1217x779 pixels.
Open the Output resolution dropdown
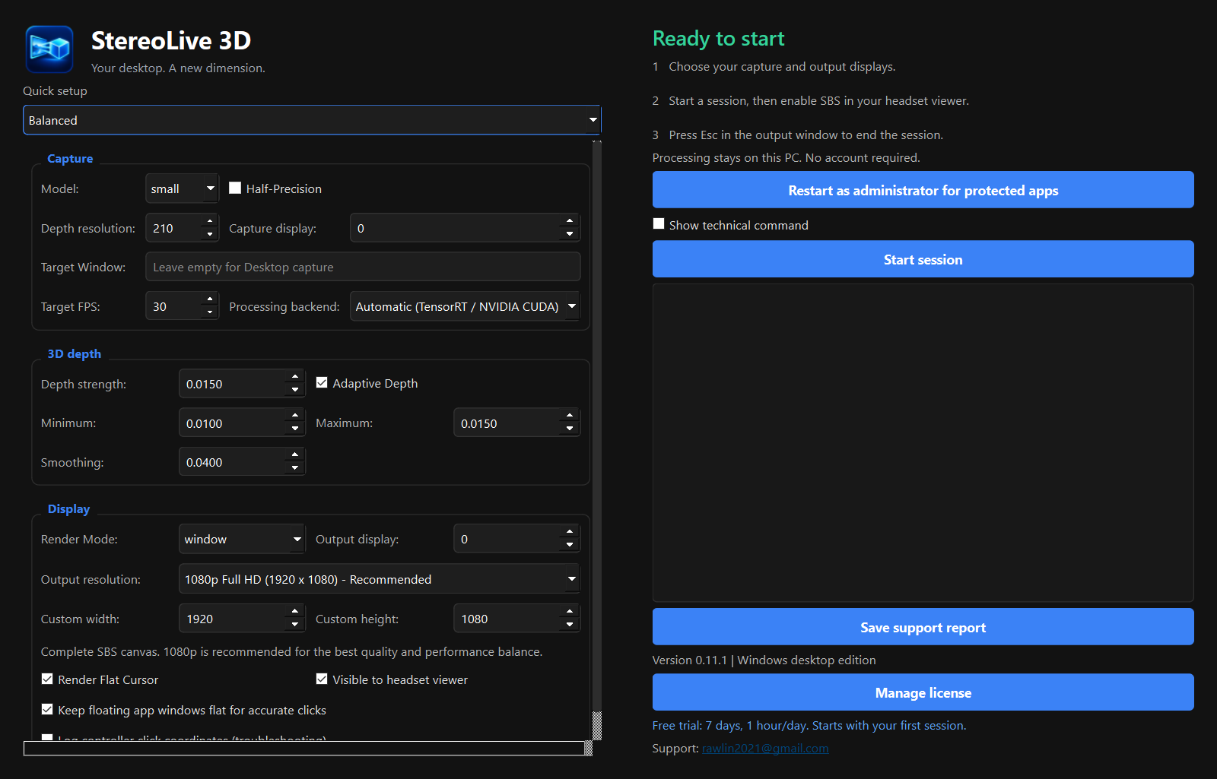click(x=380, y=579)
